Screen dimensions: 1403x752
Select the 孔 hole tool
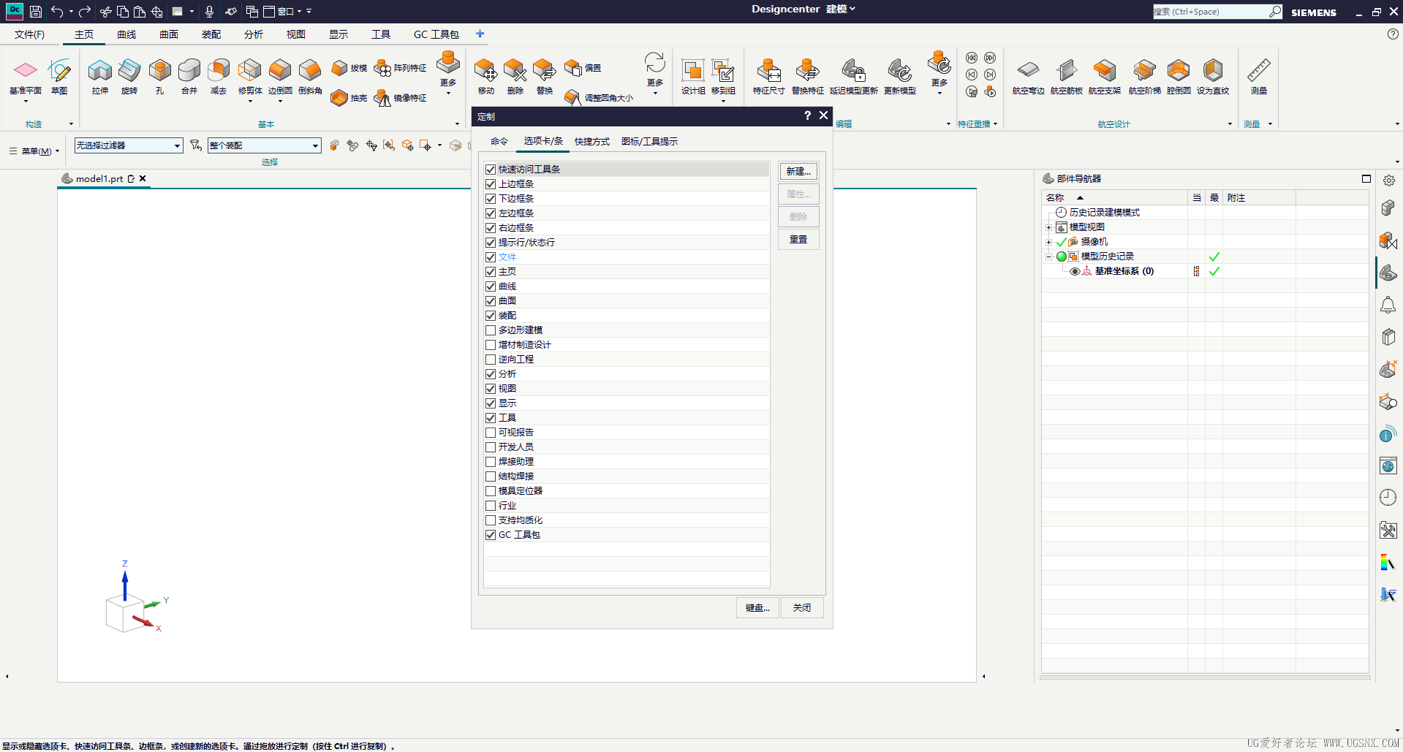point(159,77)
